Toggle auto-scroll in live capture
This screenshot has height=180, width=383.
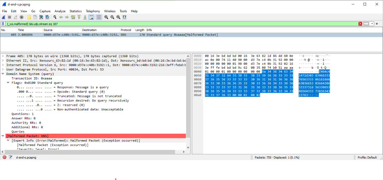coord(92,17)
